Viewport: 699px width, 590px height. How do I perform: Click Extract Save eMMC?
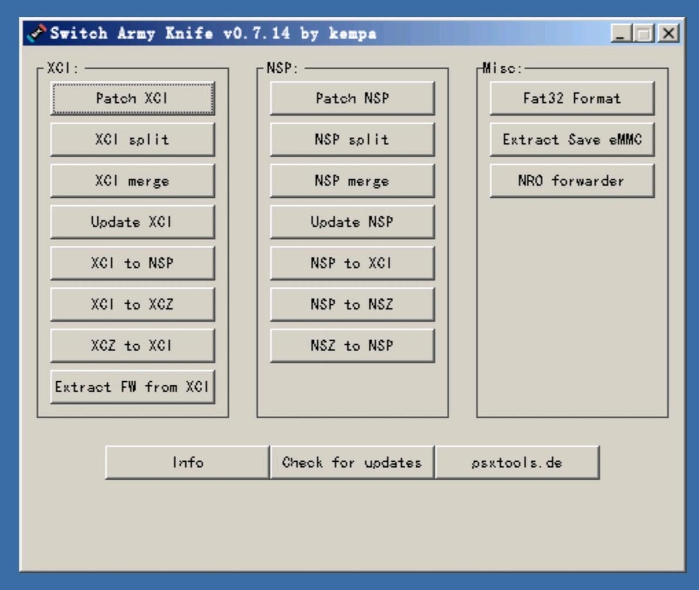click(572, 140)
